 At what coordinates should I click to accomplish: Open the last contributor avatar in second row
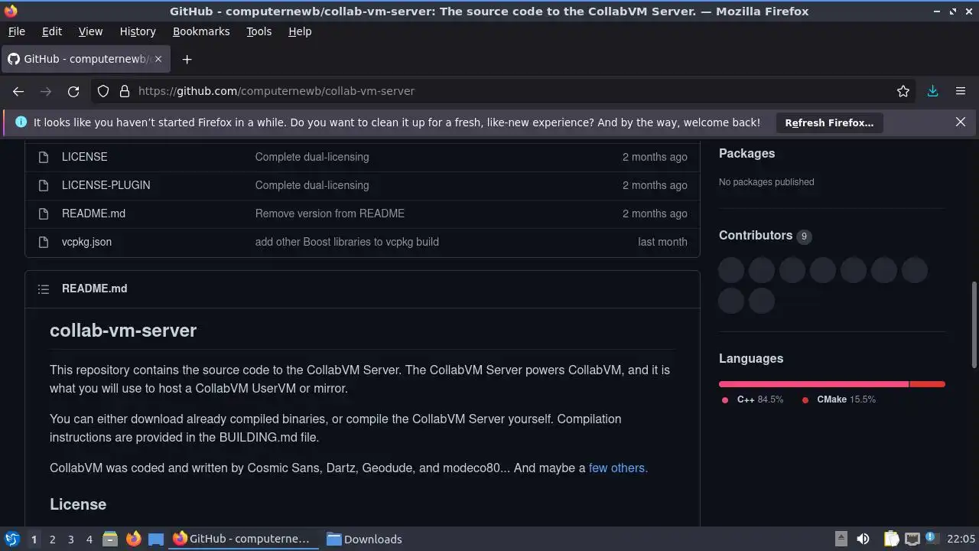click(762, 301)
